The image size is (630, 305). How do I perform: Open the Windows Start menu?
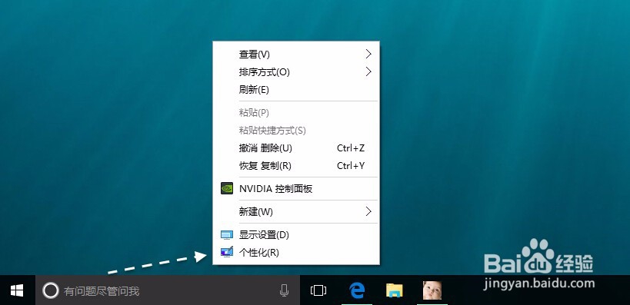coord(17,290)
